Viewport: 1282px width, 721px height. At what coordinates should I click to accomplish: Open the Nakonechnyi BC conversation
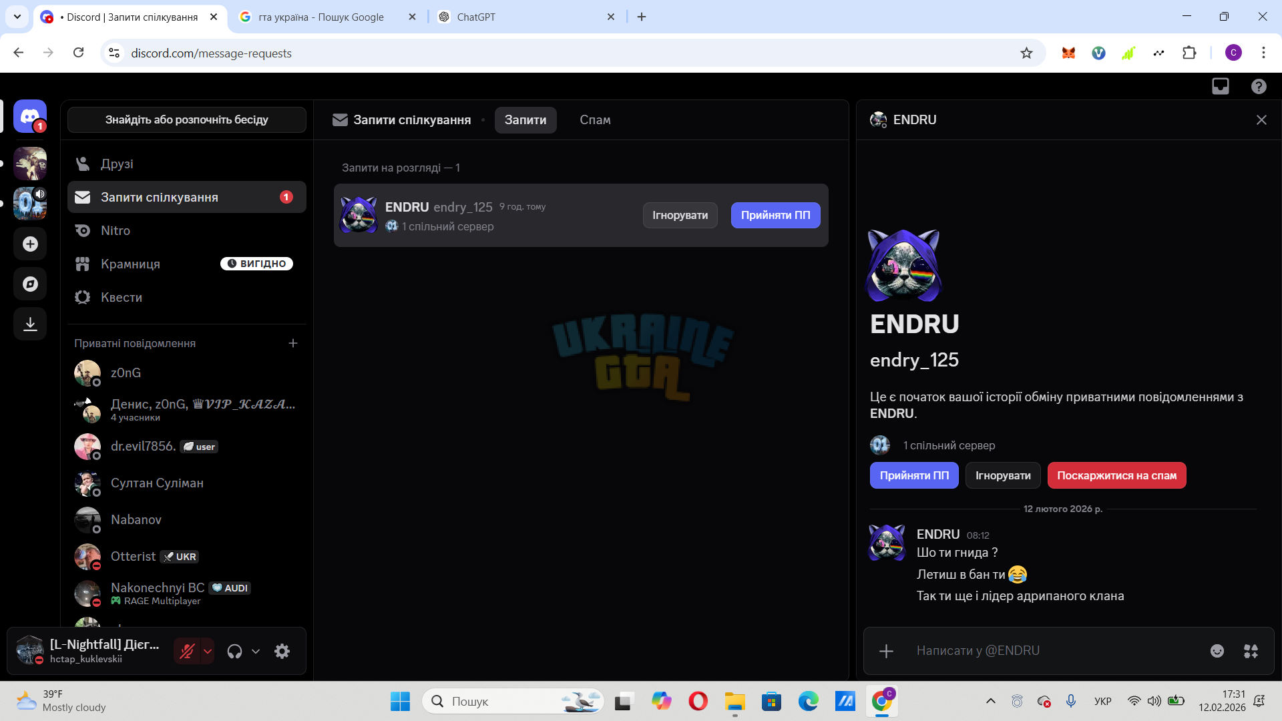tap(187, 593)
